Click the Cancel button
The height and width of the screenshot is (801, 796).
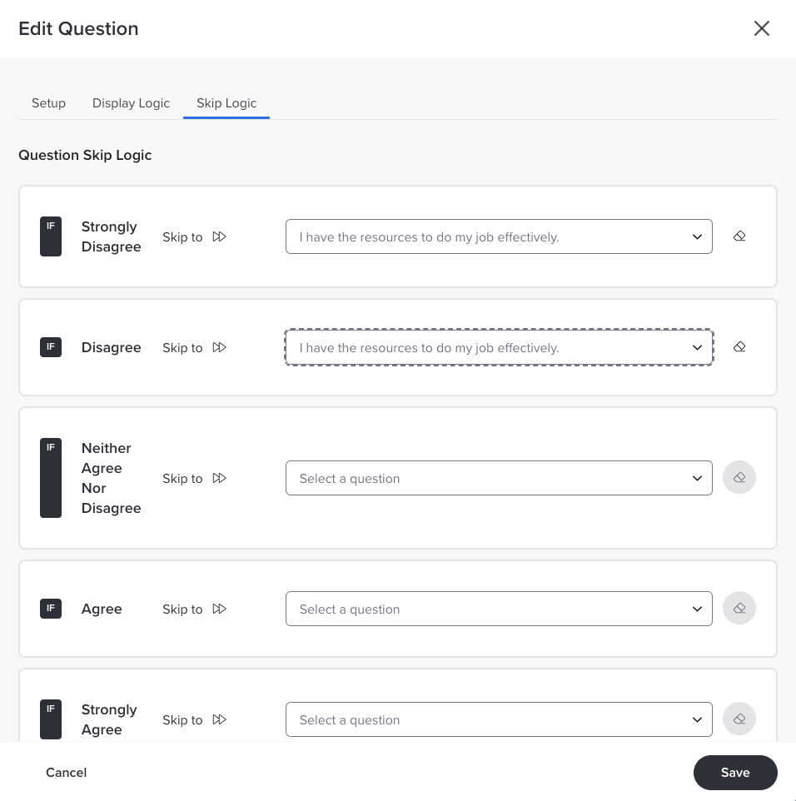tap(67, 773)
